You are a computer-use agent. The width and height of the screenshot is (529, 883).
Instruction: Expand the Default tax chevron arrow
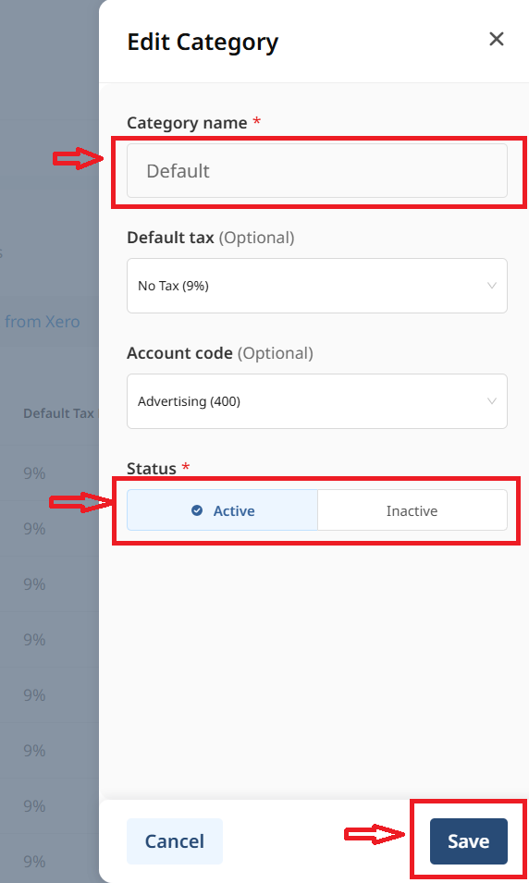click(491, 286)
